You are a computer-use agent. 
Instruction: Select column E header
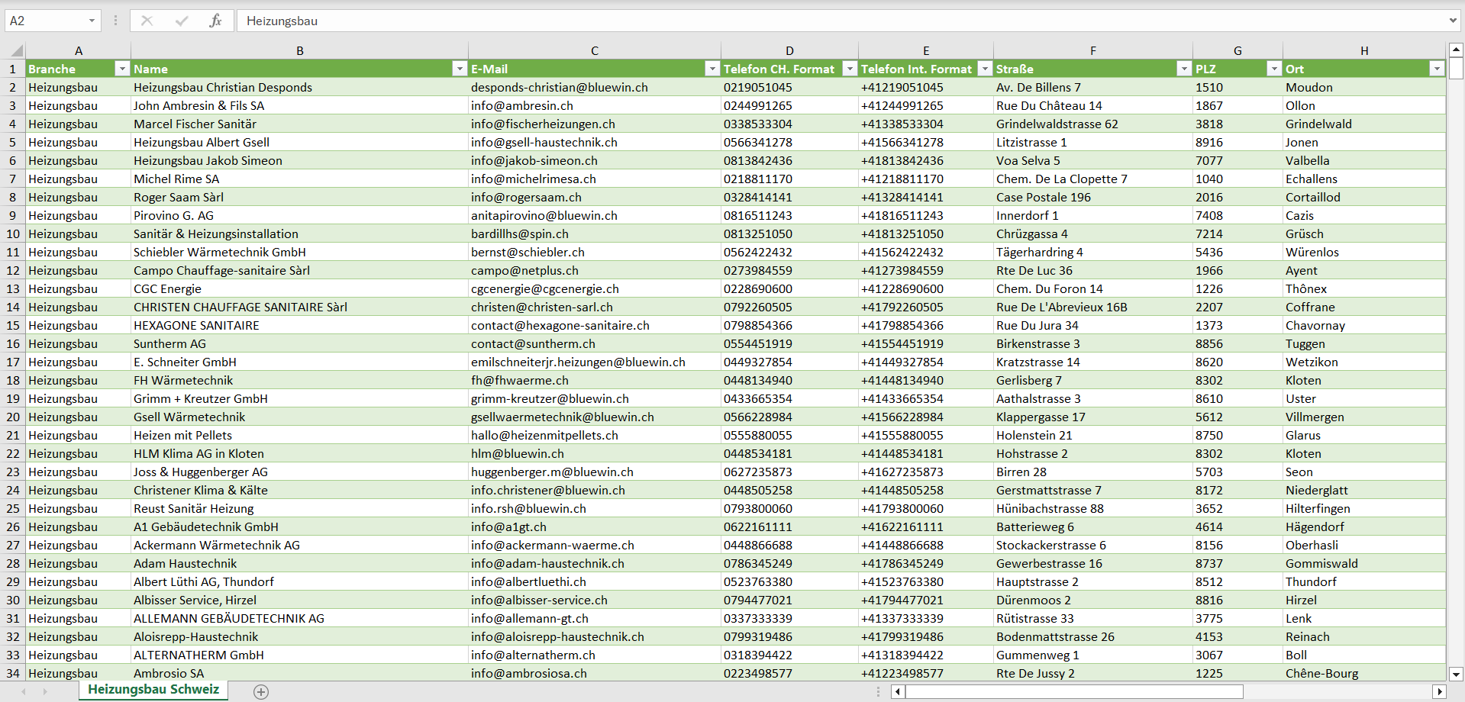(x=926, y=51)
